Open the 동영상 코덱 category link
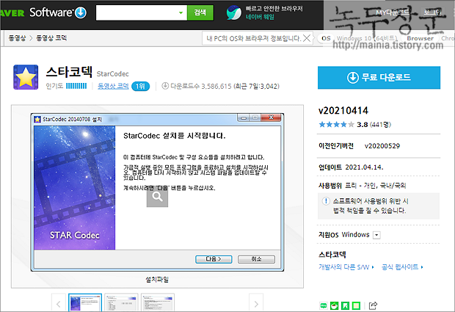This screenshot has height=312, width=455. click(113, 86)
